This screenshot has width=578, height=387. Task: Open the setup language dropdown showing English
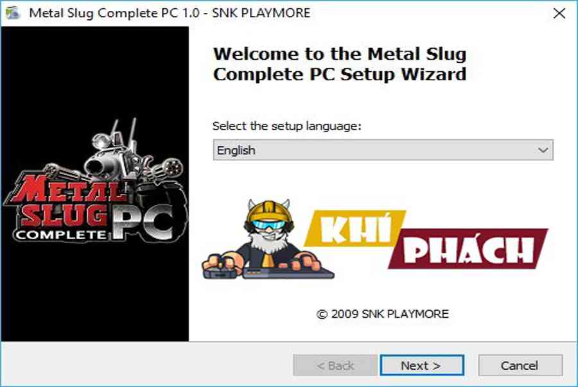[x=383, y=150]
